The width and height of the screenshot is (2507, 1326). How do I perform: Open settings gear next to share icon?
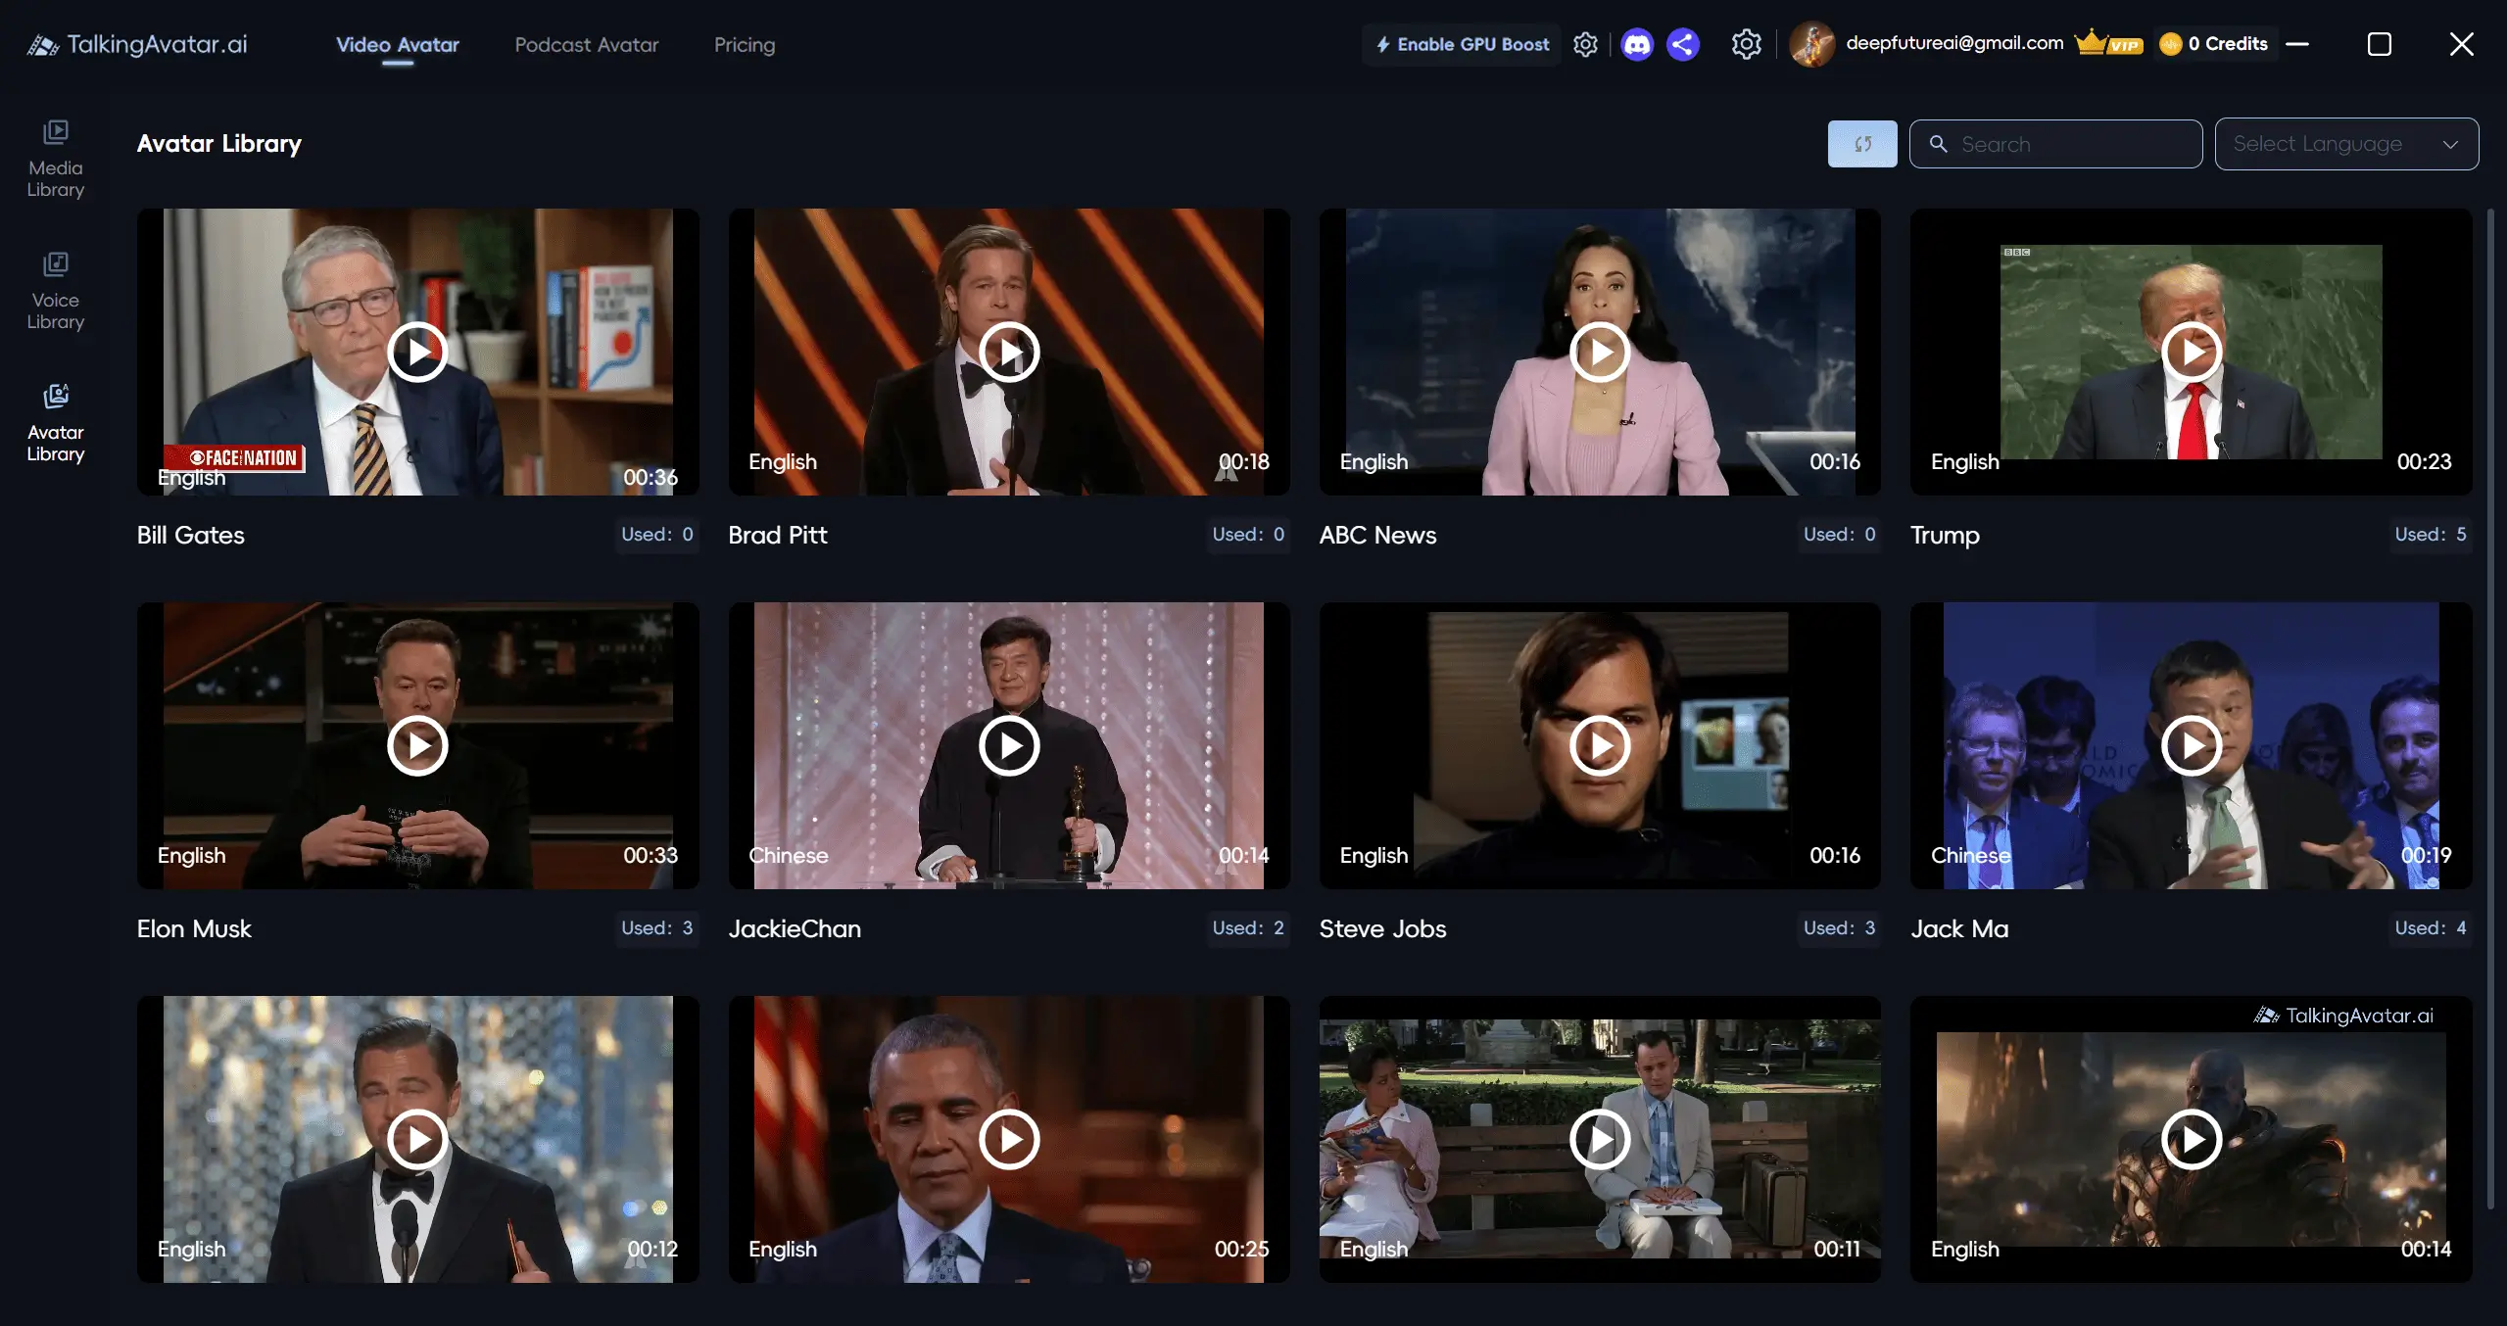point(1746,44)
